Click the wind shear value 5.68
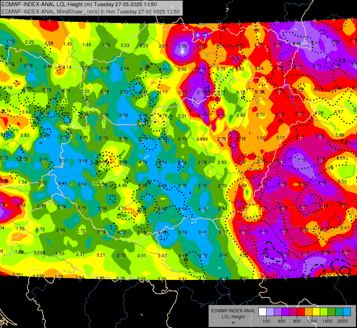The height and width of the screenshot is (328, 357). click(x=162, y=209)
